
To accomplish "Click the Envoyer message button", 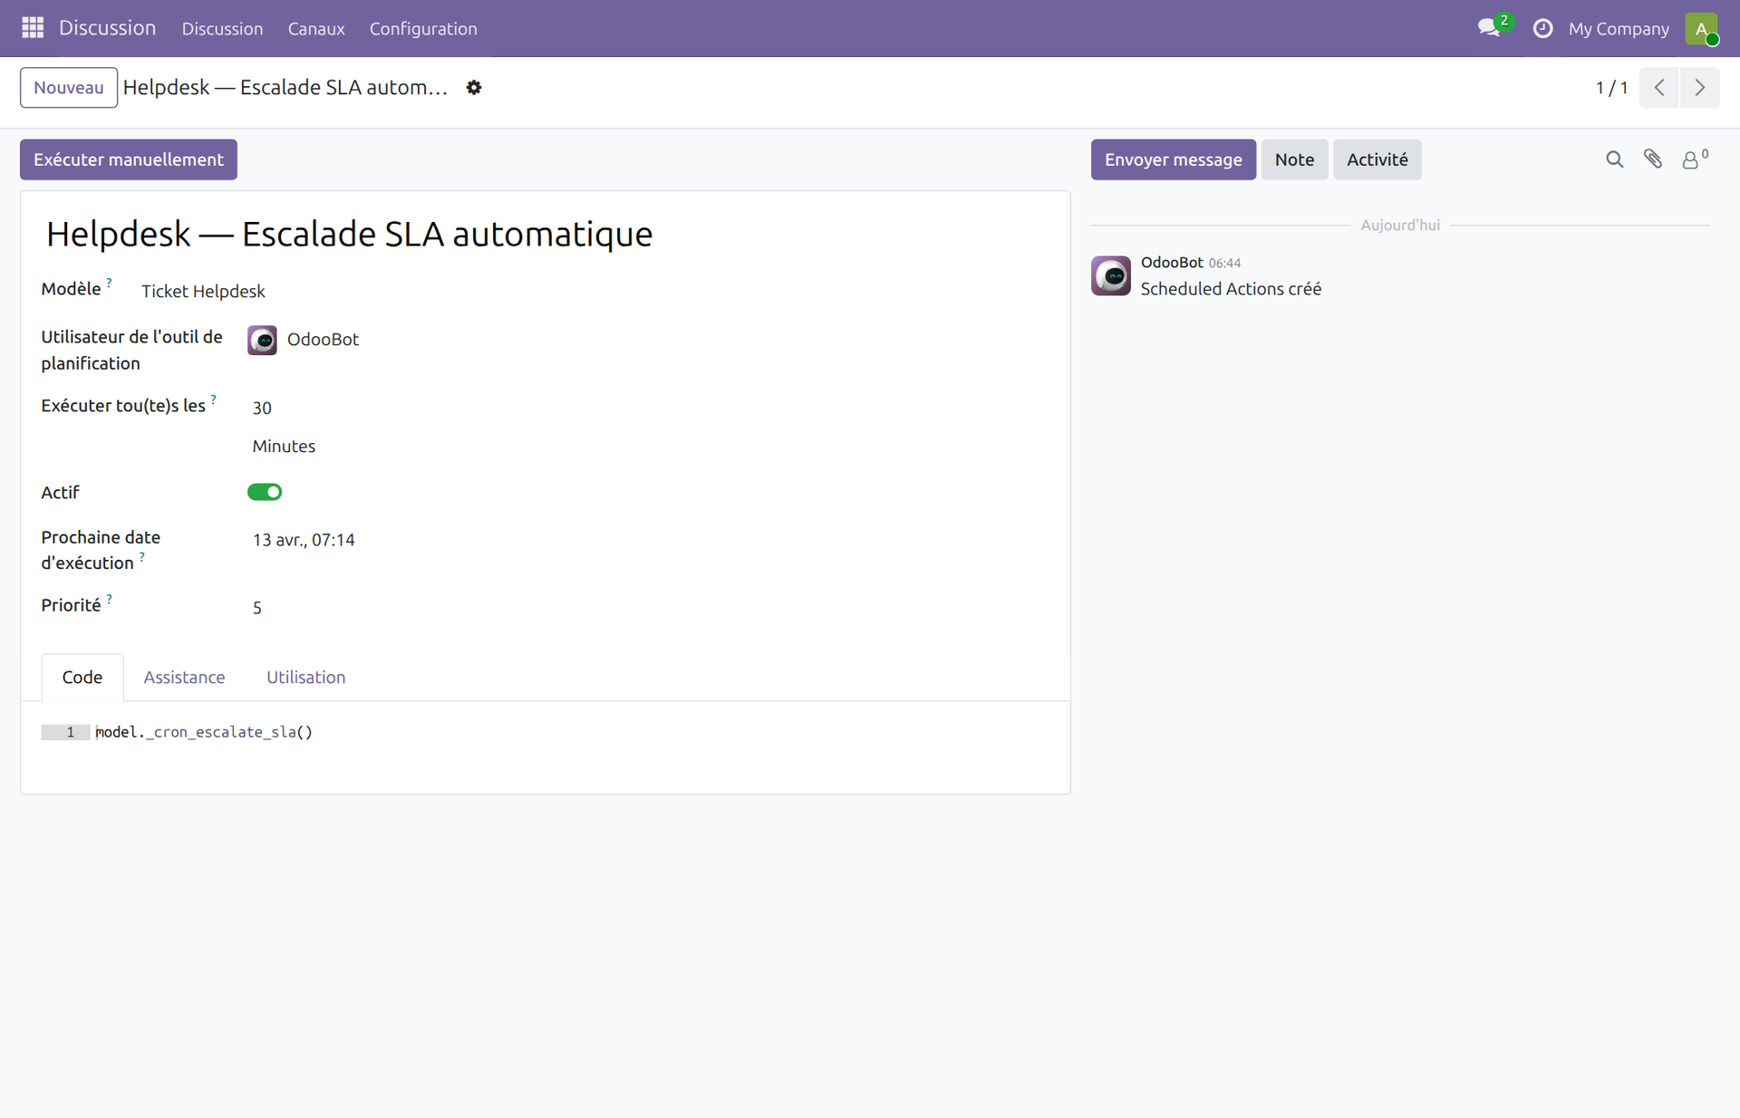I will (x=1173, y=159).
